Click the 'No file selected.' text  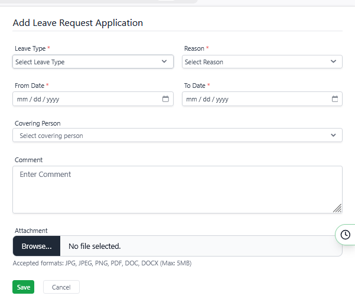tap(95, 246)
